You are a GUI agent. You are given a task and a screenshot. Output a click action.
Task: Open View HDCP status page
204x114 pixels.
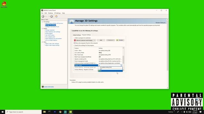coord(50,35)
